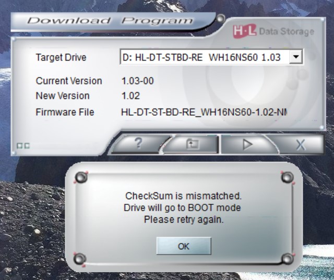Click the "Firmware File" label
This screenshot has width=334, height=280.
pos(65,112)
